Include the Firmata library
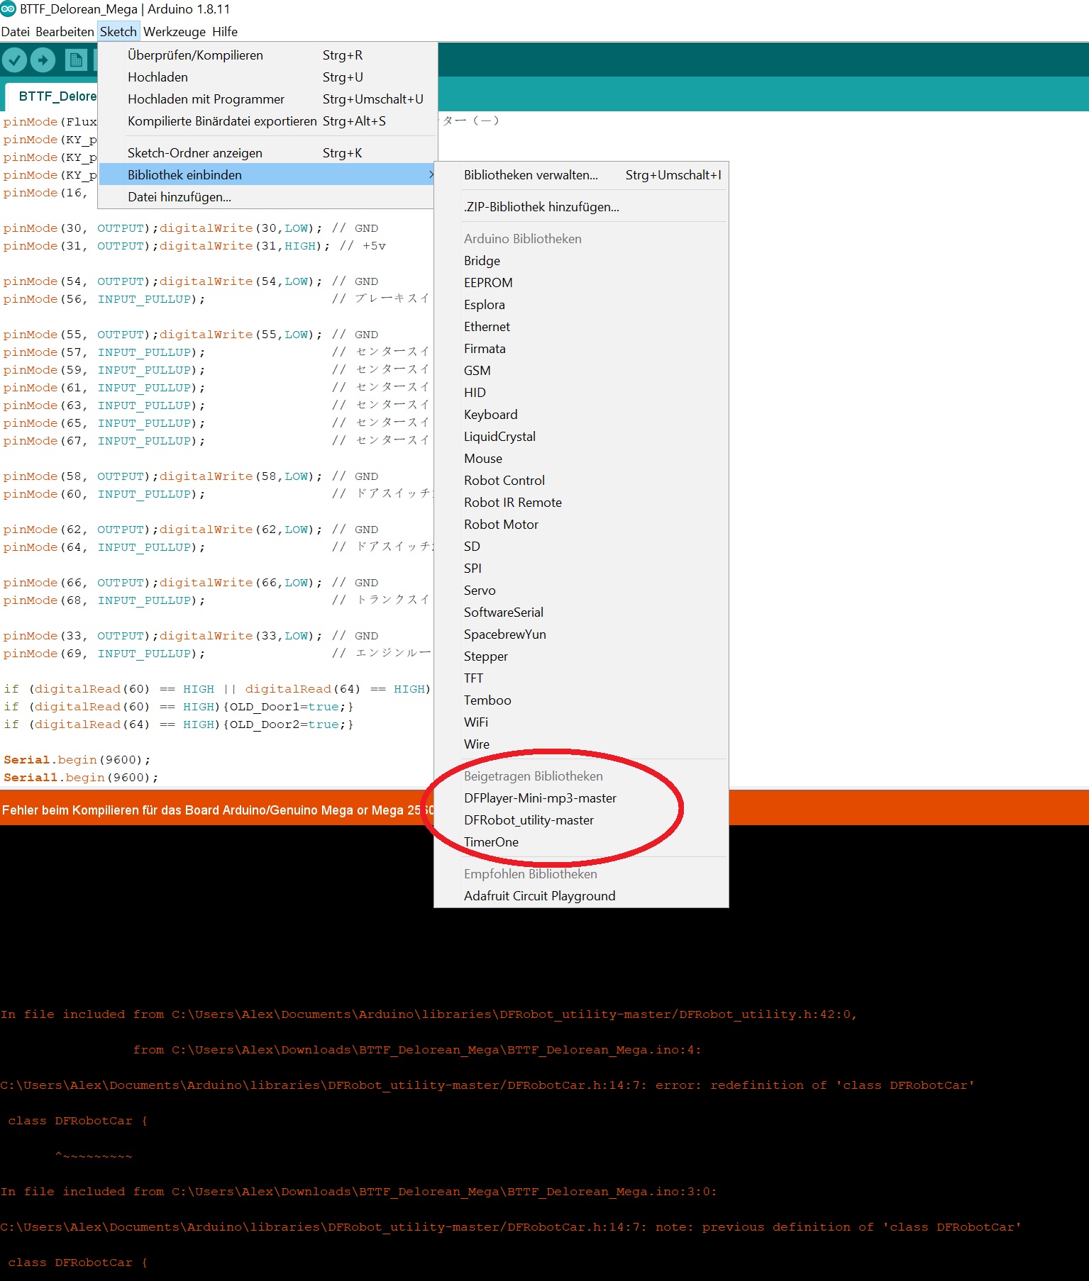Image resolution: width=1089 pixels, height=1281 pixels. tap(581, 349)
